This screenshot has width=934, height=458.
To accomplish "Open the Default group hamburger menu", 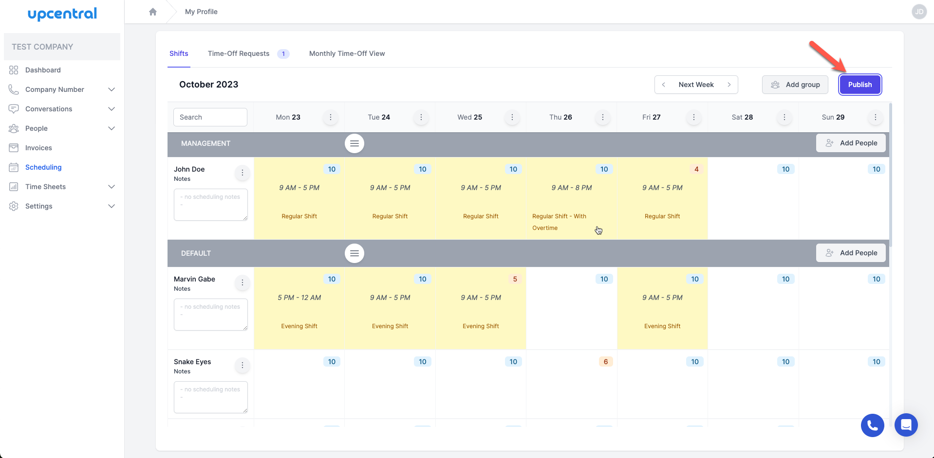I will [355, 253].
